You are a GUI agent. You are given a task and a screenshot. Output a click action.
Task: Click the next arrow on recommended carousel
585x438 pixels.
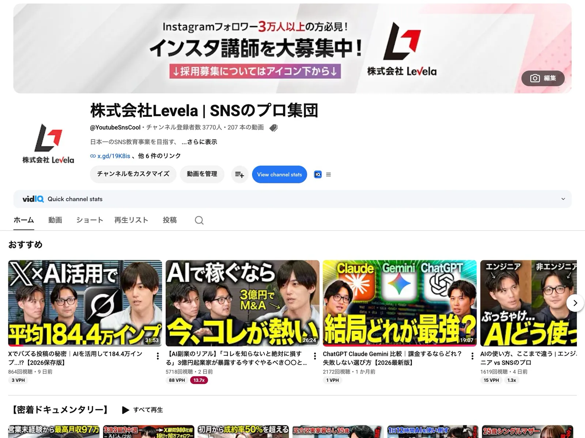pyautogui.click(x=575, y=303)
